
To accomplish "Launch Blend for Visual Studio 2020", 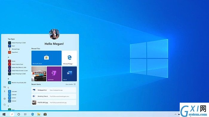I will point(17,83).
